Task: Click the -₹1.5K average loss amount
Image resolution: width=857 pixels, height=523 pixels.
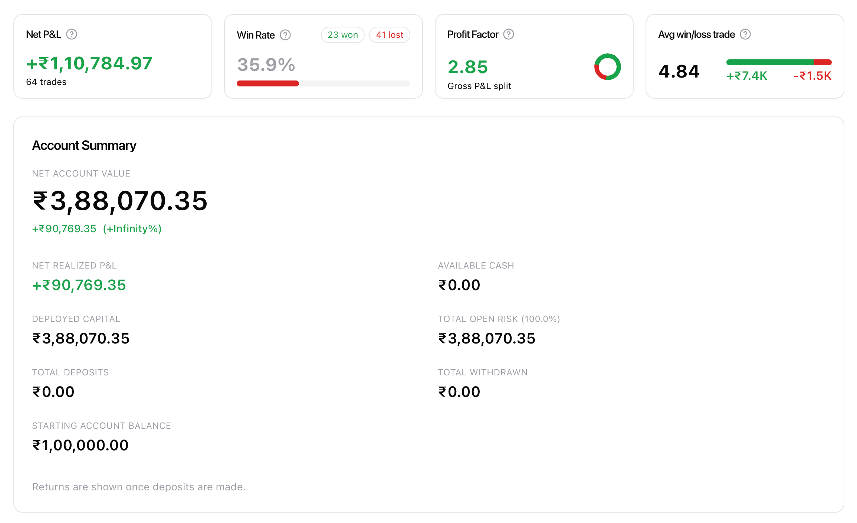Action: click(812, 76)
